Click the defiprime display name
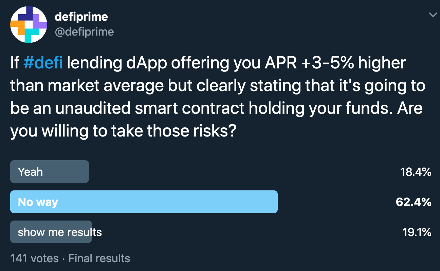 click(81, 16)
